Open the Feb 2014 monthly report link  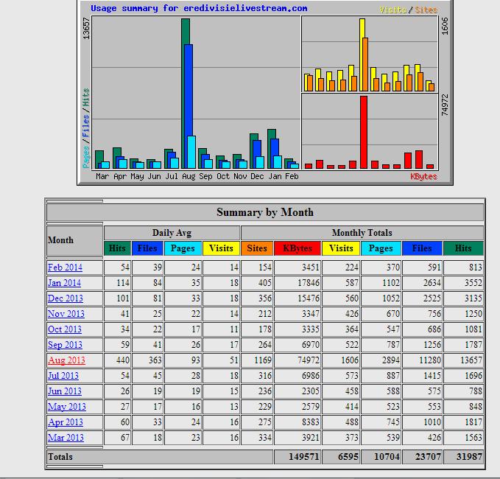pyautogui.click(x=65, y=267)
